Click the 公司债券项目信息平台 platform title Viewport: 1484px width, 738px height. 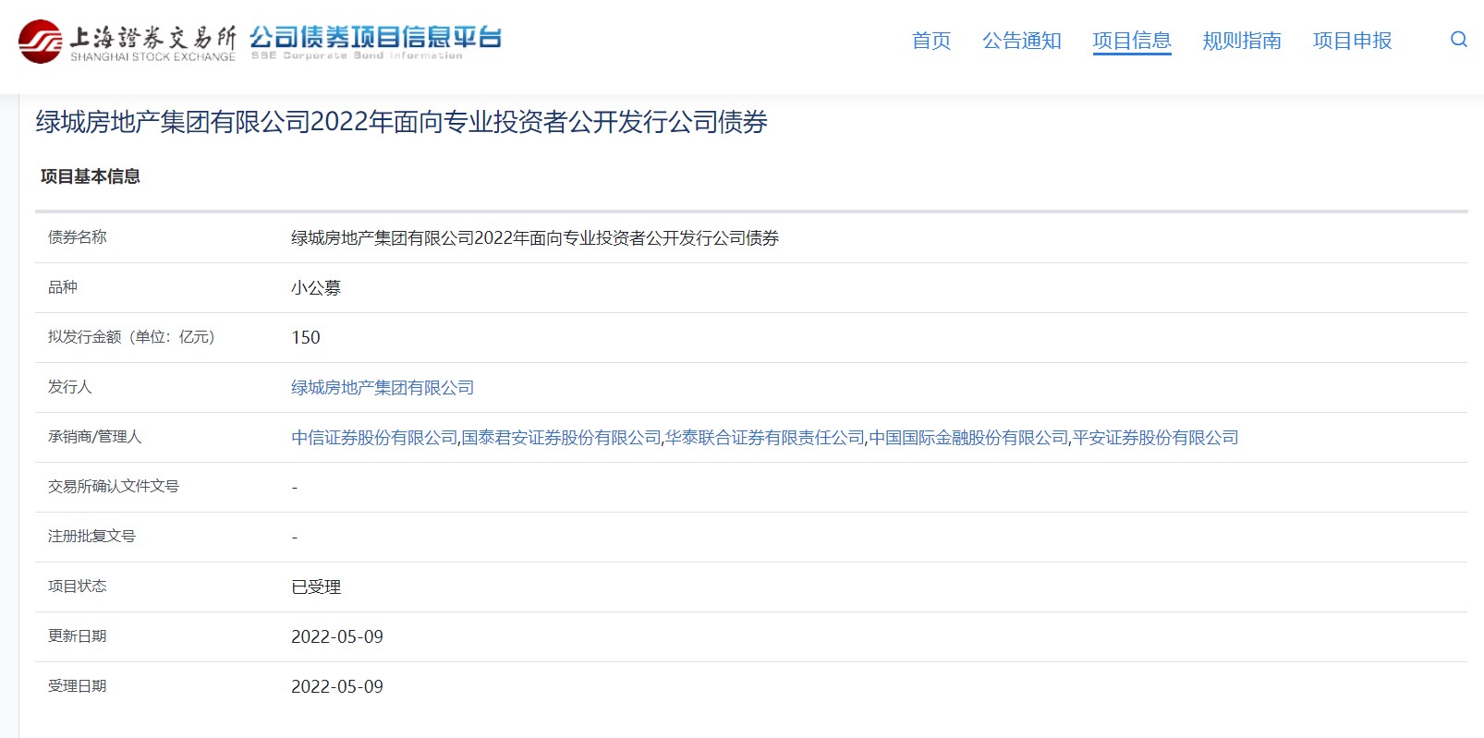click(374, 38)
